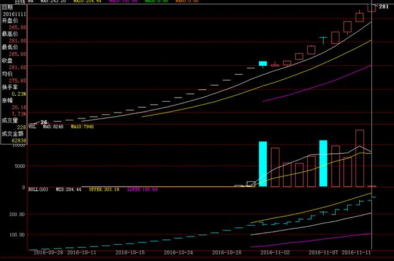Select the topmost red candlestick near 281

[x=371, y=7]
